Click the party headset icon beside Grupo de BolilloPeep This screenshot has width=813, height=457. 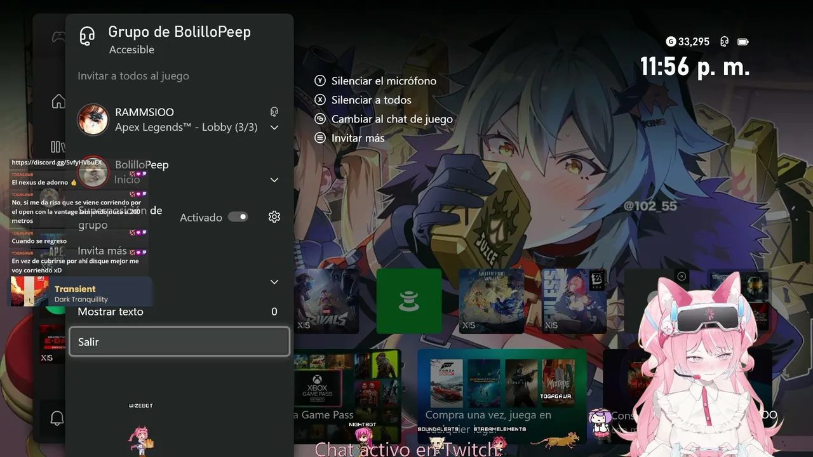[x=87, y=36]
